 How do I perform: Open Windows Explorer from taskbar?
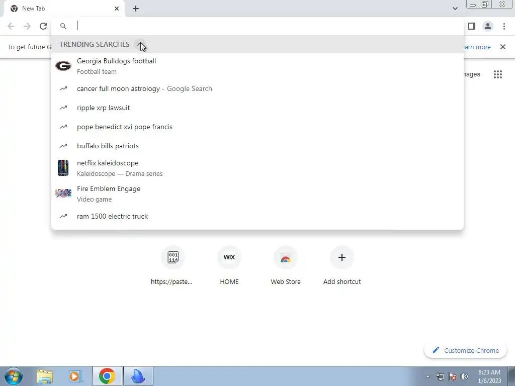pos(45,376)
